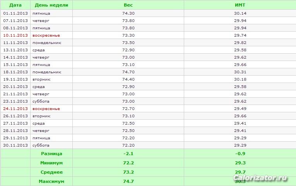The height and width of the screenshot is (186, 296).
Task: Select the date 30.11.2013
Action: coord(15,145)
